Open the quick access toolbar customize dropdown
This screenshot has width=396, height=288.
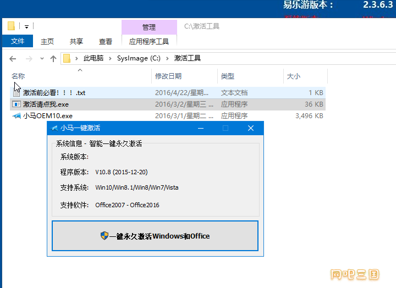(26, 26)
